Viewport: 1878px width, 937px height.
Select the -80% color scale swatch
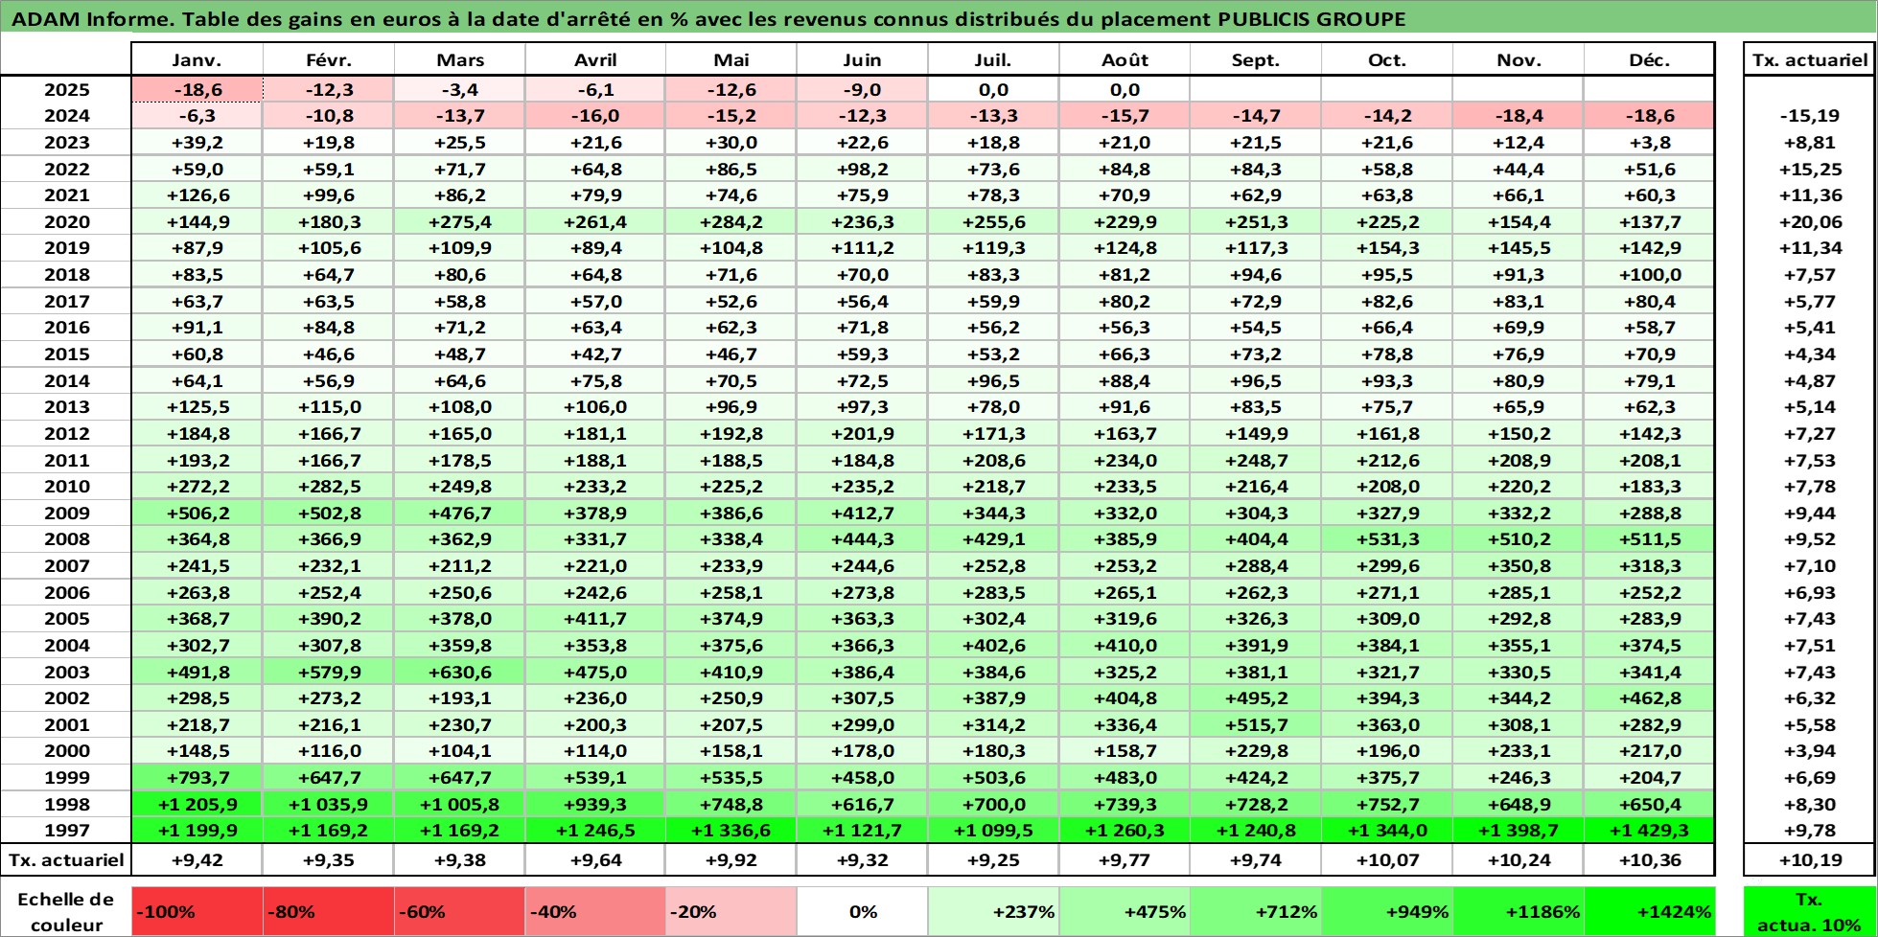click(328, 912)
